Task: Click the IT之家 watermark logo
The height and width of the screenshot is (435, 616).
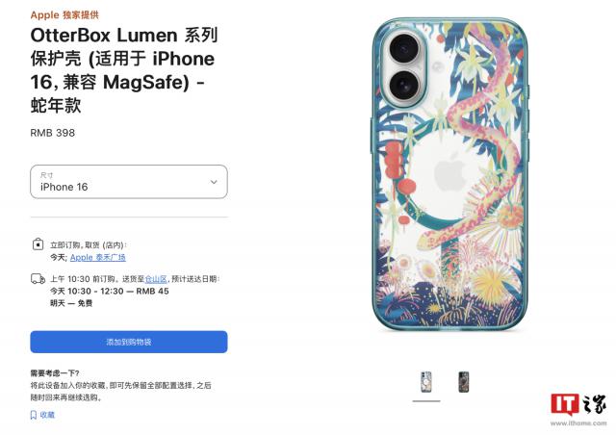Action: pyautogui.click(x=577, y=405)
